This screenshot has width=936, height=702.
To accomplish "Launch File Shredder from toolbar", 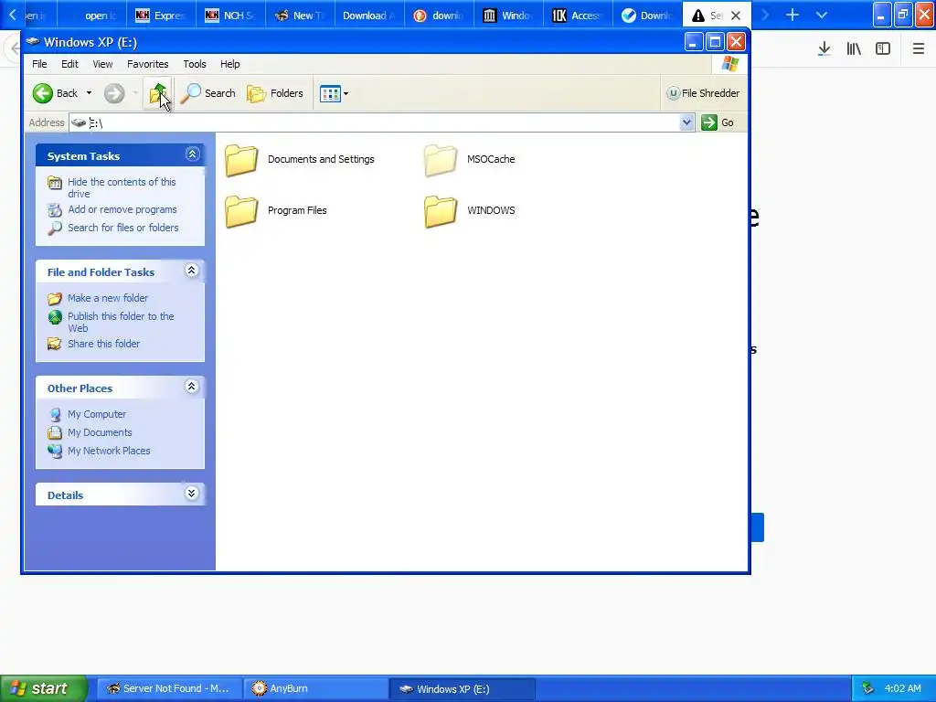I will coord(703,93).
